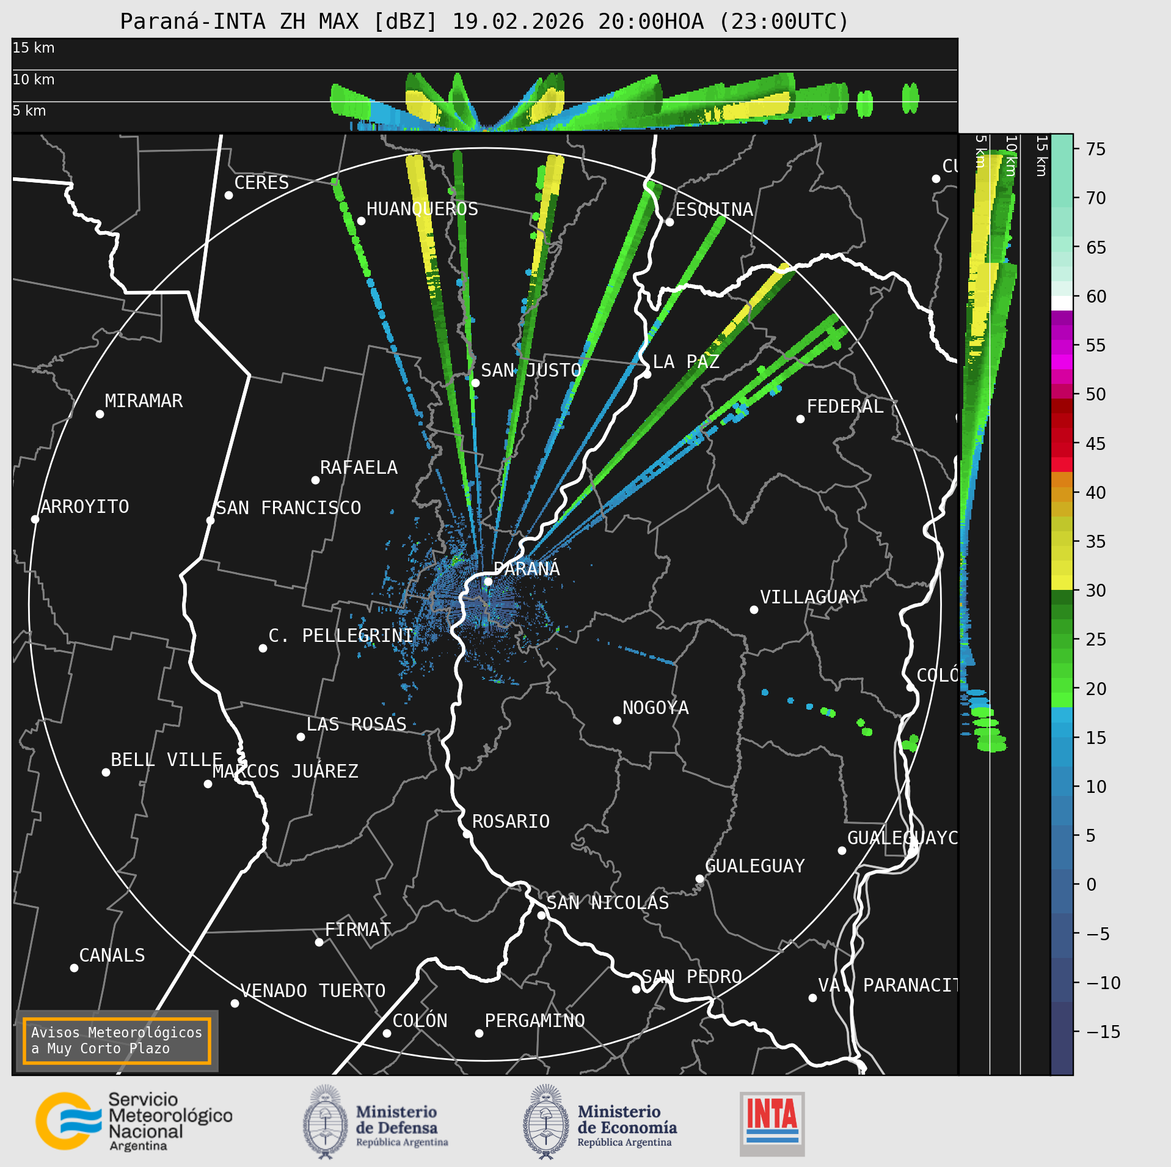Click the INTA logo
Image resolution: width=1171 pixels, height=1167 pixels.
pyautogui.click(x=772, y=1124)
